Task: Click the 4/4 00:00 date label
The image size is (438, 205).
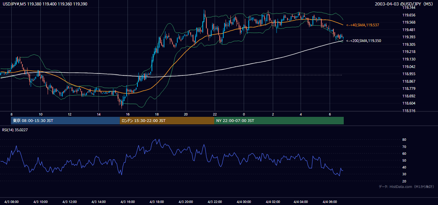Action: tap(244, 202)
